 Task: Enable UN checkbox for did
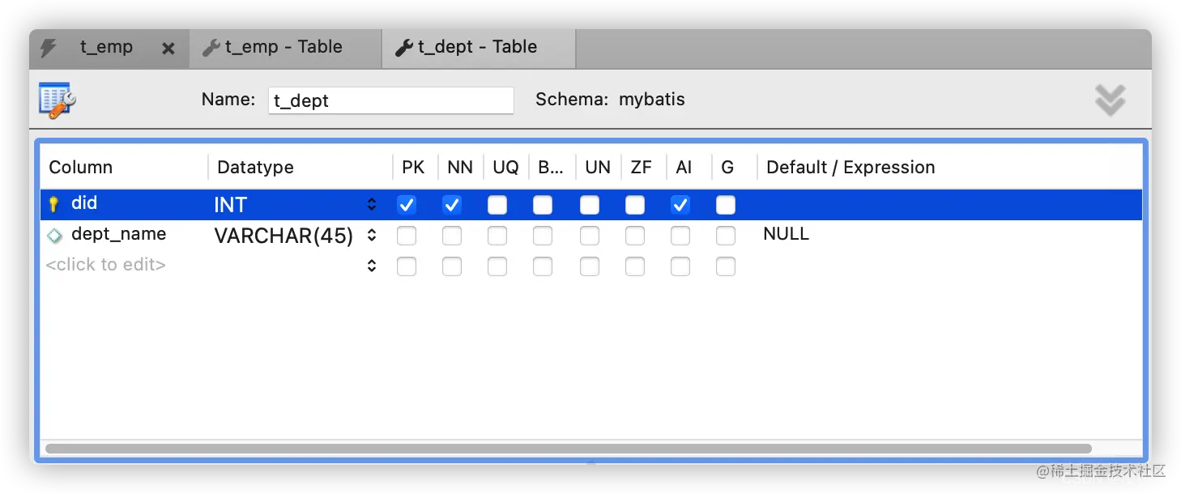coord(590,205)
